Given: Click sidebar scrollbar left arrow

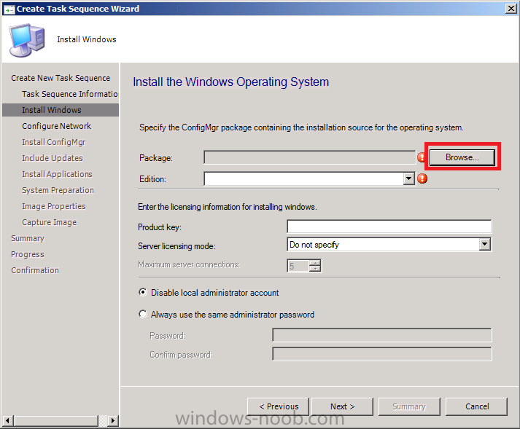Looking at the screenshot, I should (x=8, y=421).
